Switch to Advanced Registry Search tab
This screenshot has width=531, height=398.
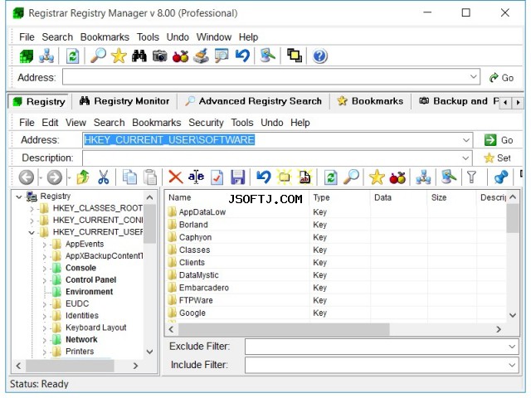pos(253,101)
